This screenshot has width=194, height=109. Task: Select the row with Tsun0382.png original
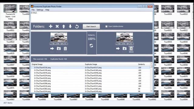pos(90,89)
